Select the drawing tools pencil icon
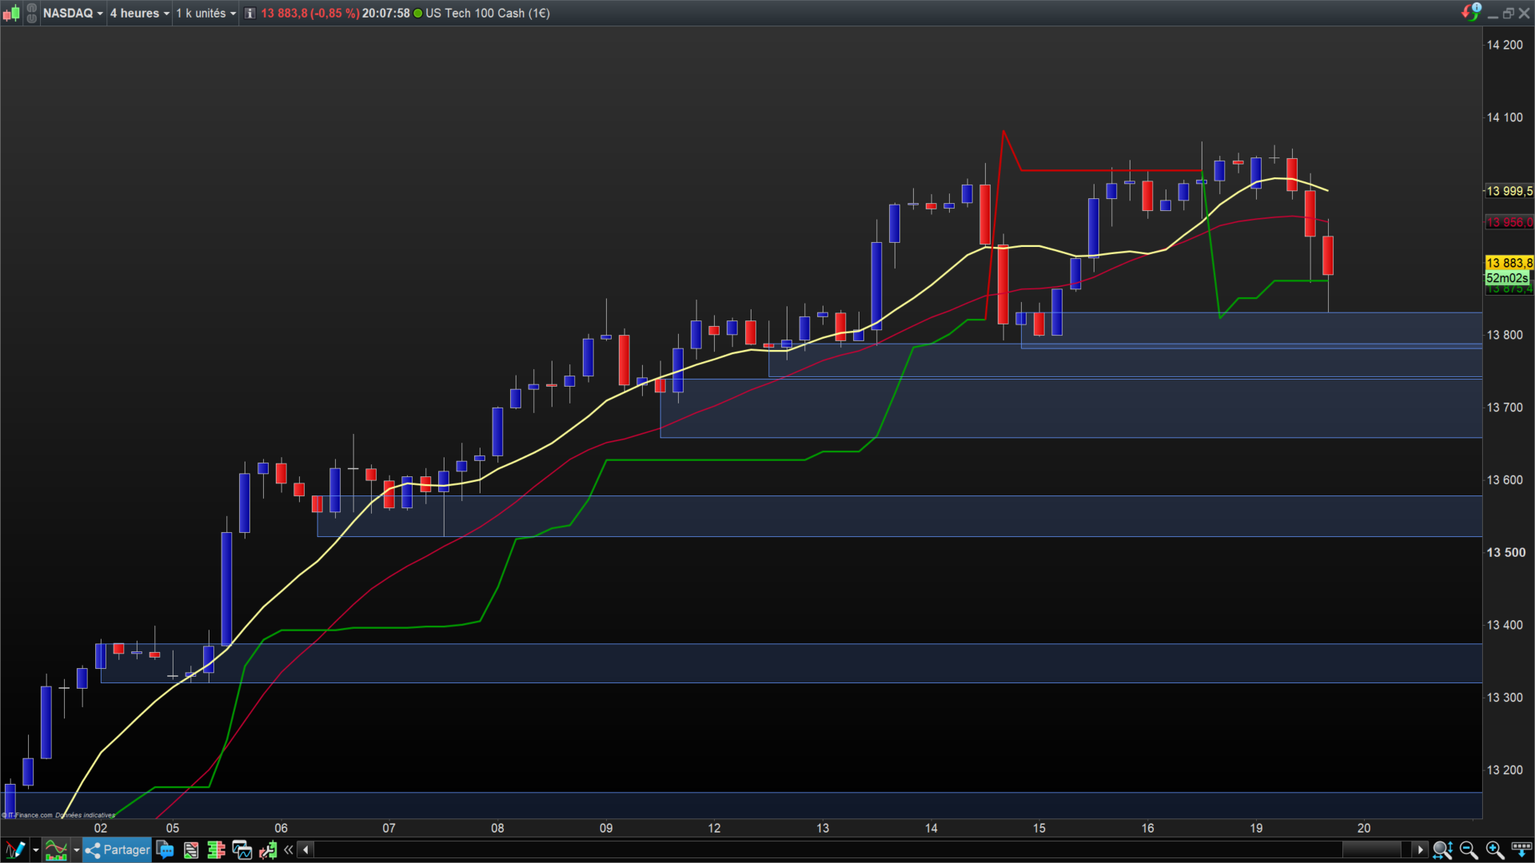 pyautogui.click(x=14, y=849)
